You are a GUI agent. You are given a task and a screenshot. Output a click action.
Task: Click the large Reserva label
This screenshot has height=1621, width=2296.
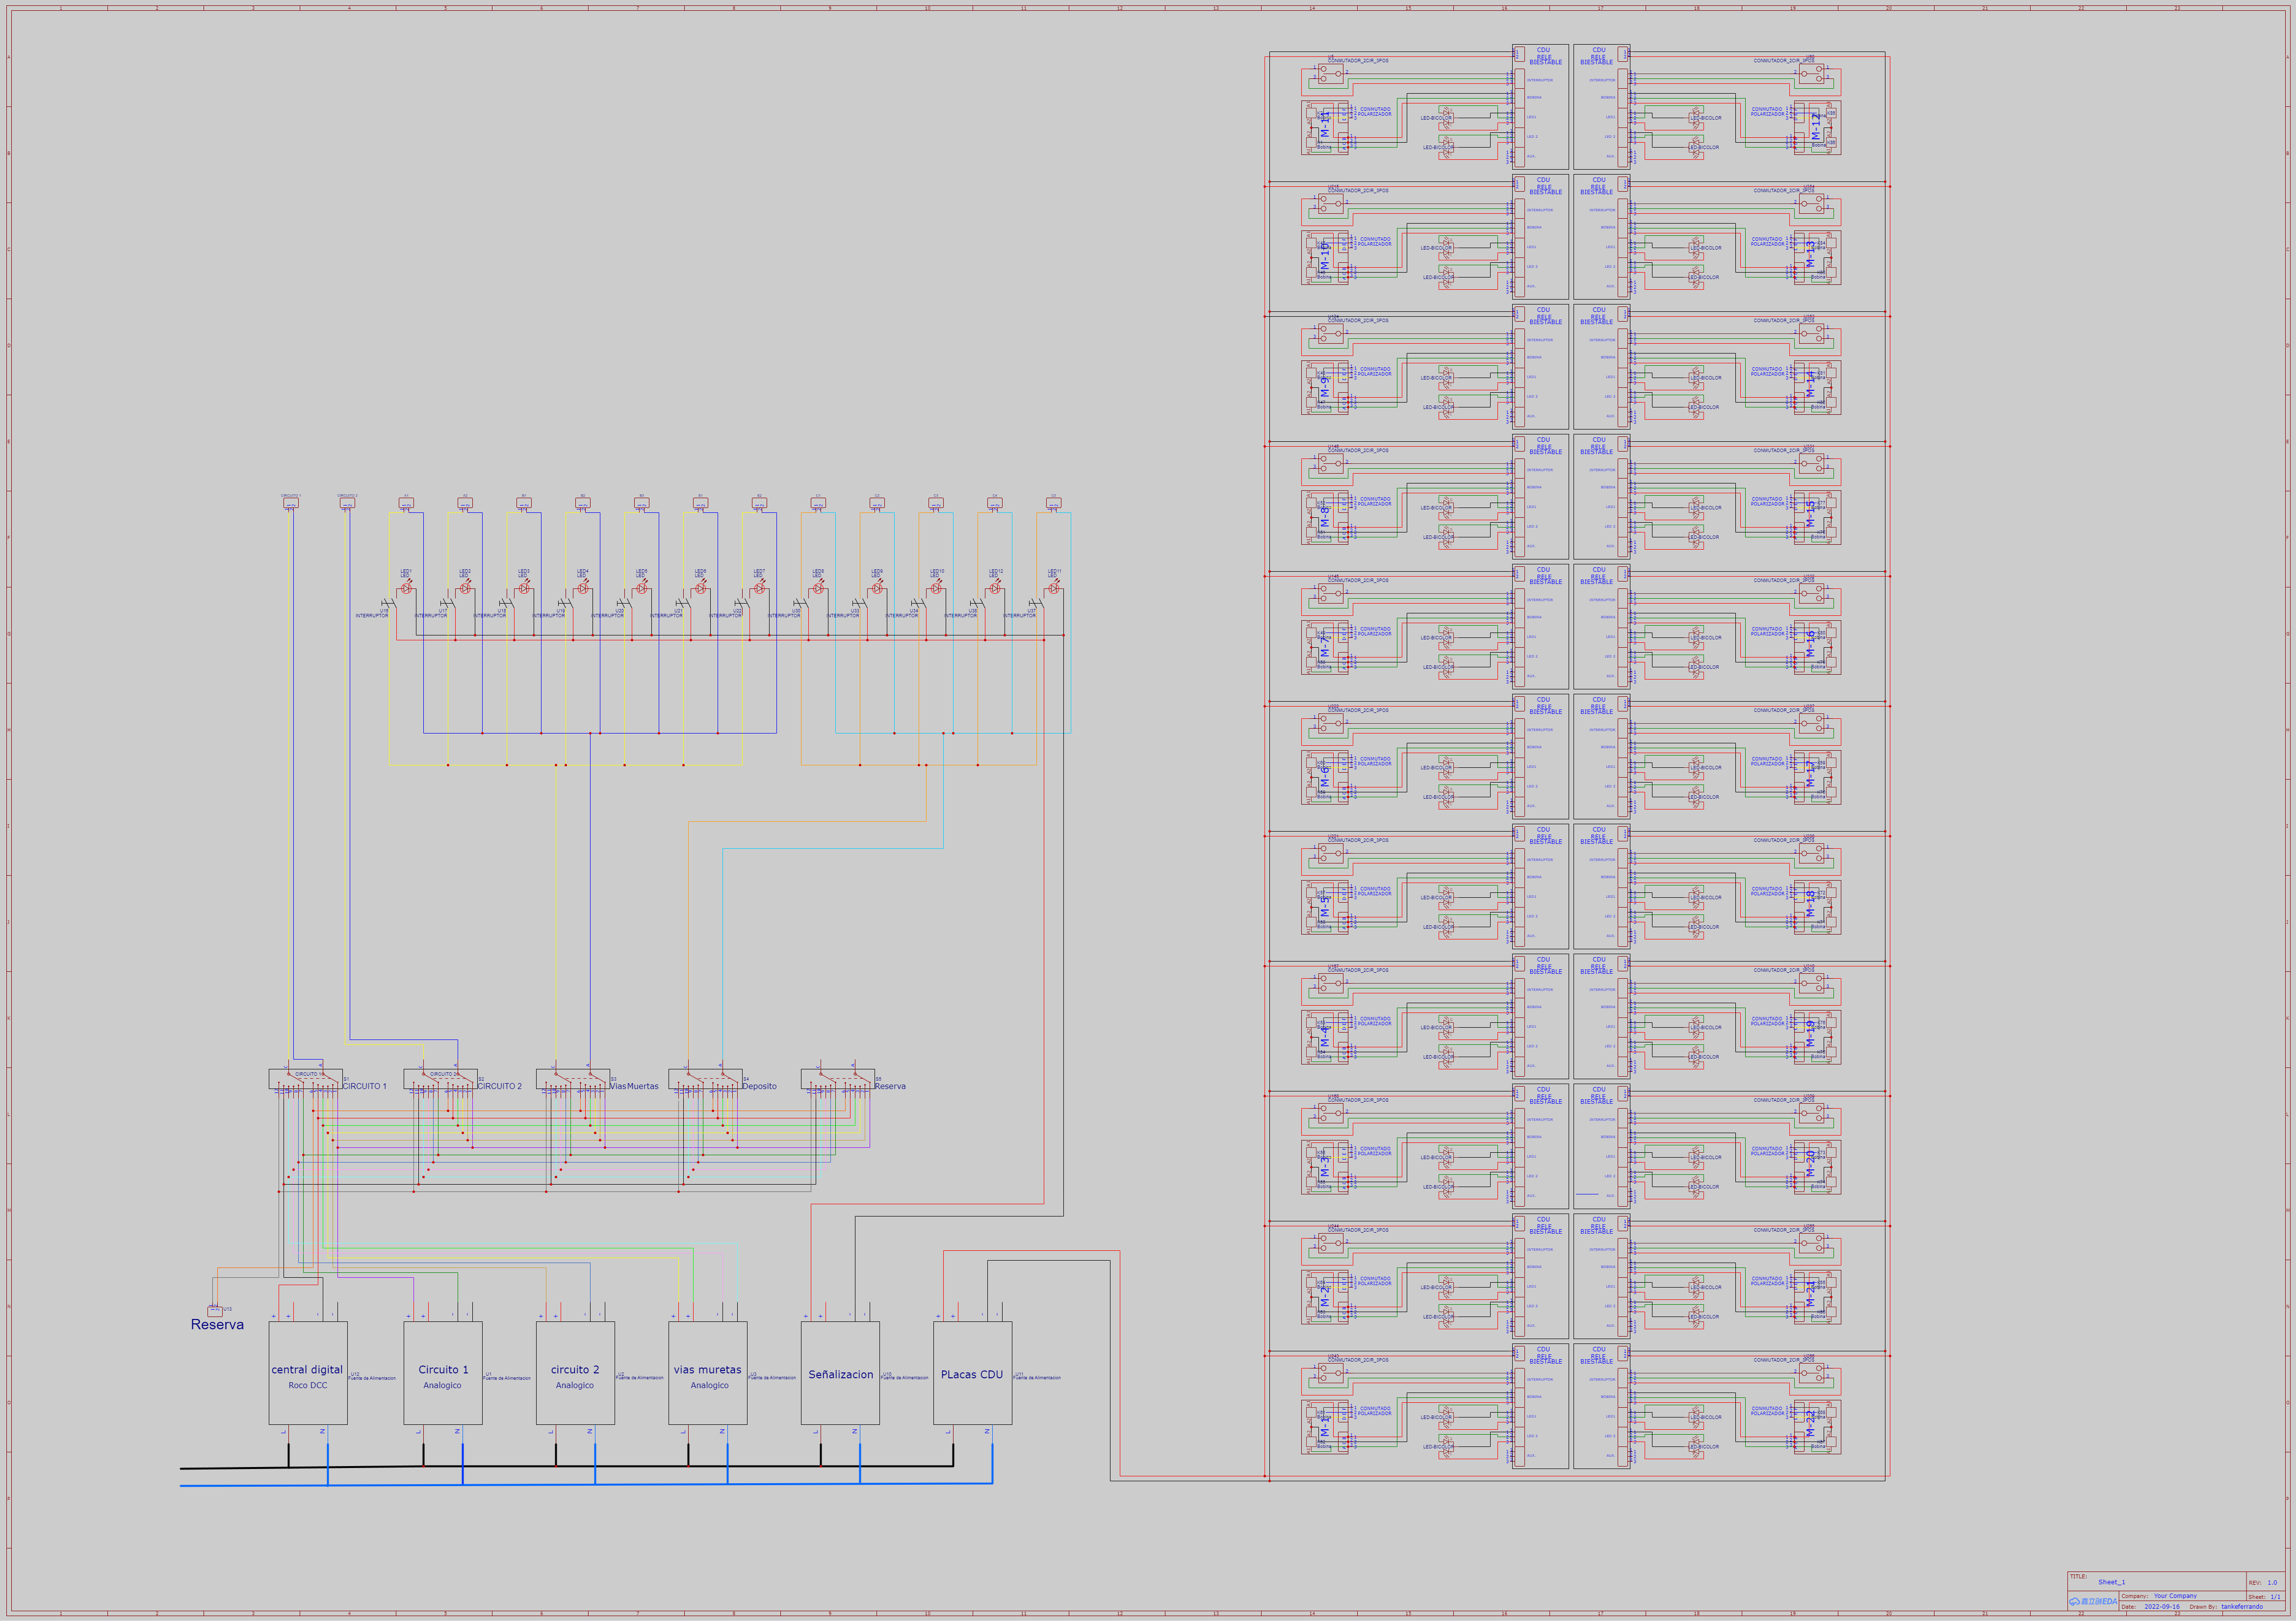pos(217,1325)
